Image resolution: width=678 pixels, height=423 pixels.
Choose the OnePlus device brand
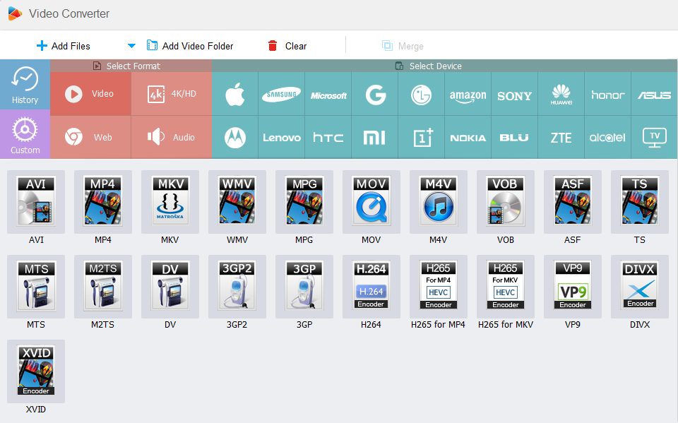tap(421, 138)
